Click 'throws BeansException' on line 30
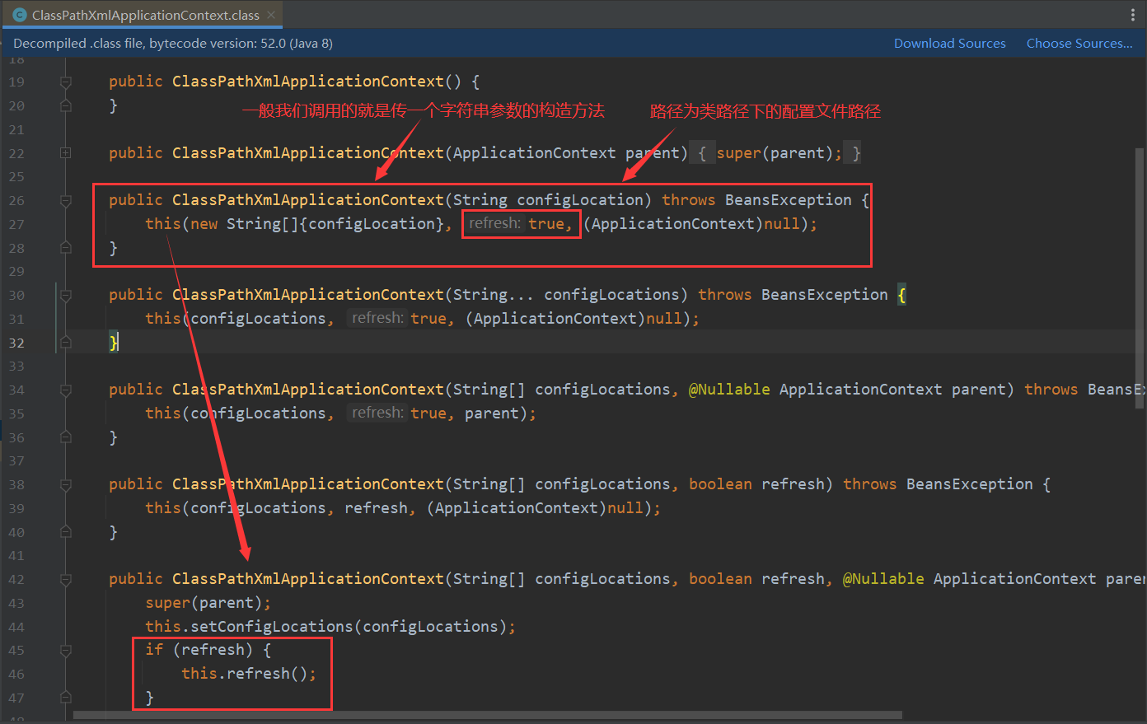 793,295
